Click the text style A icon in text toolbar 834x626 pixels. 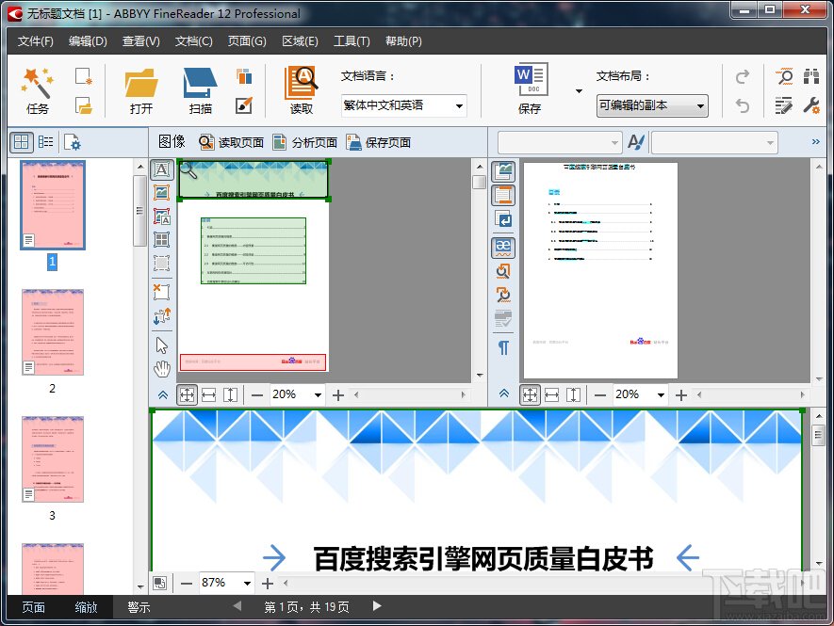pyautogui.click(x=636, y=142)
